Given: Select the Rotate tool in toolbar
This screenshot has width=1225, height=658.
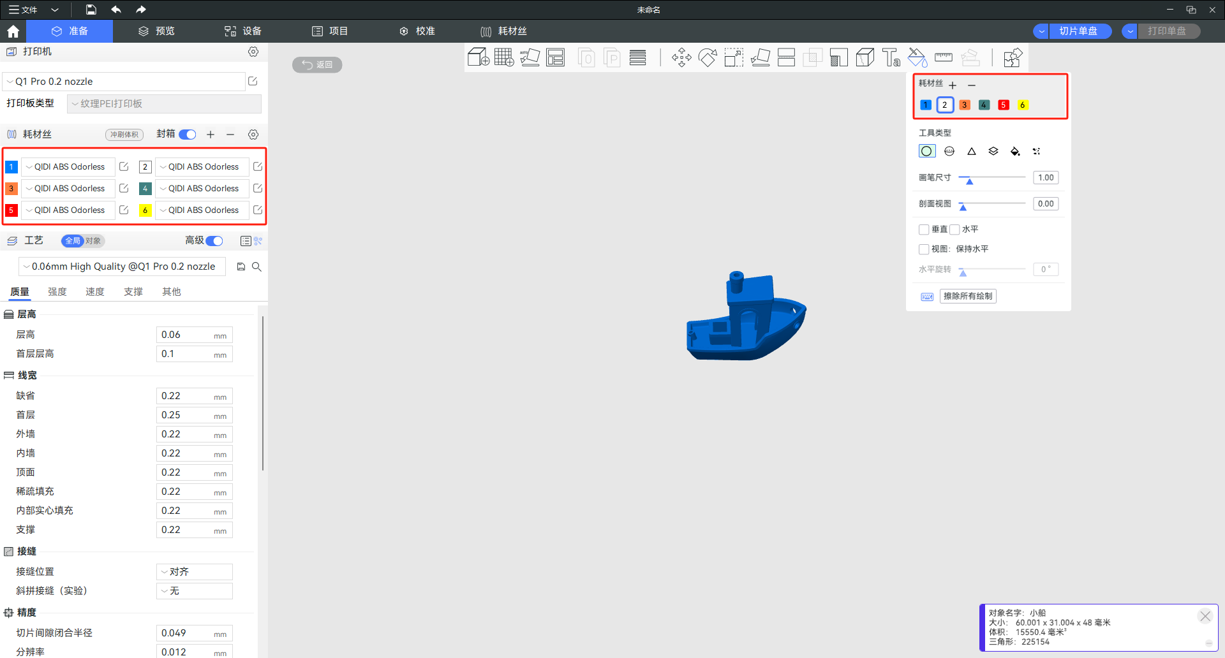Looking at the screenshot, I should 707,57.
